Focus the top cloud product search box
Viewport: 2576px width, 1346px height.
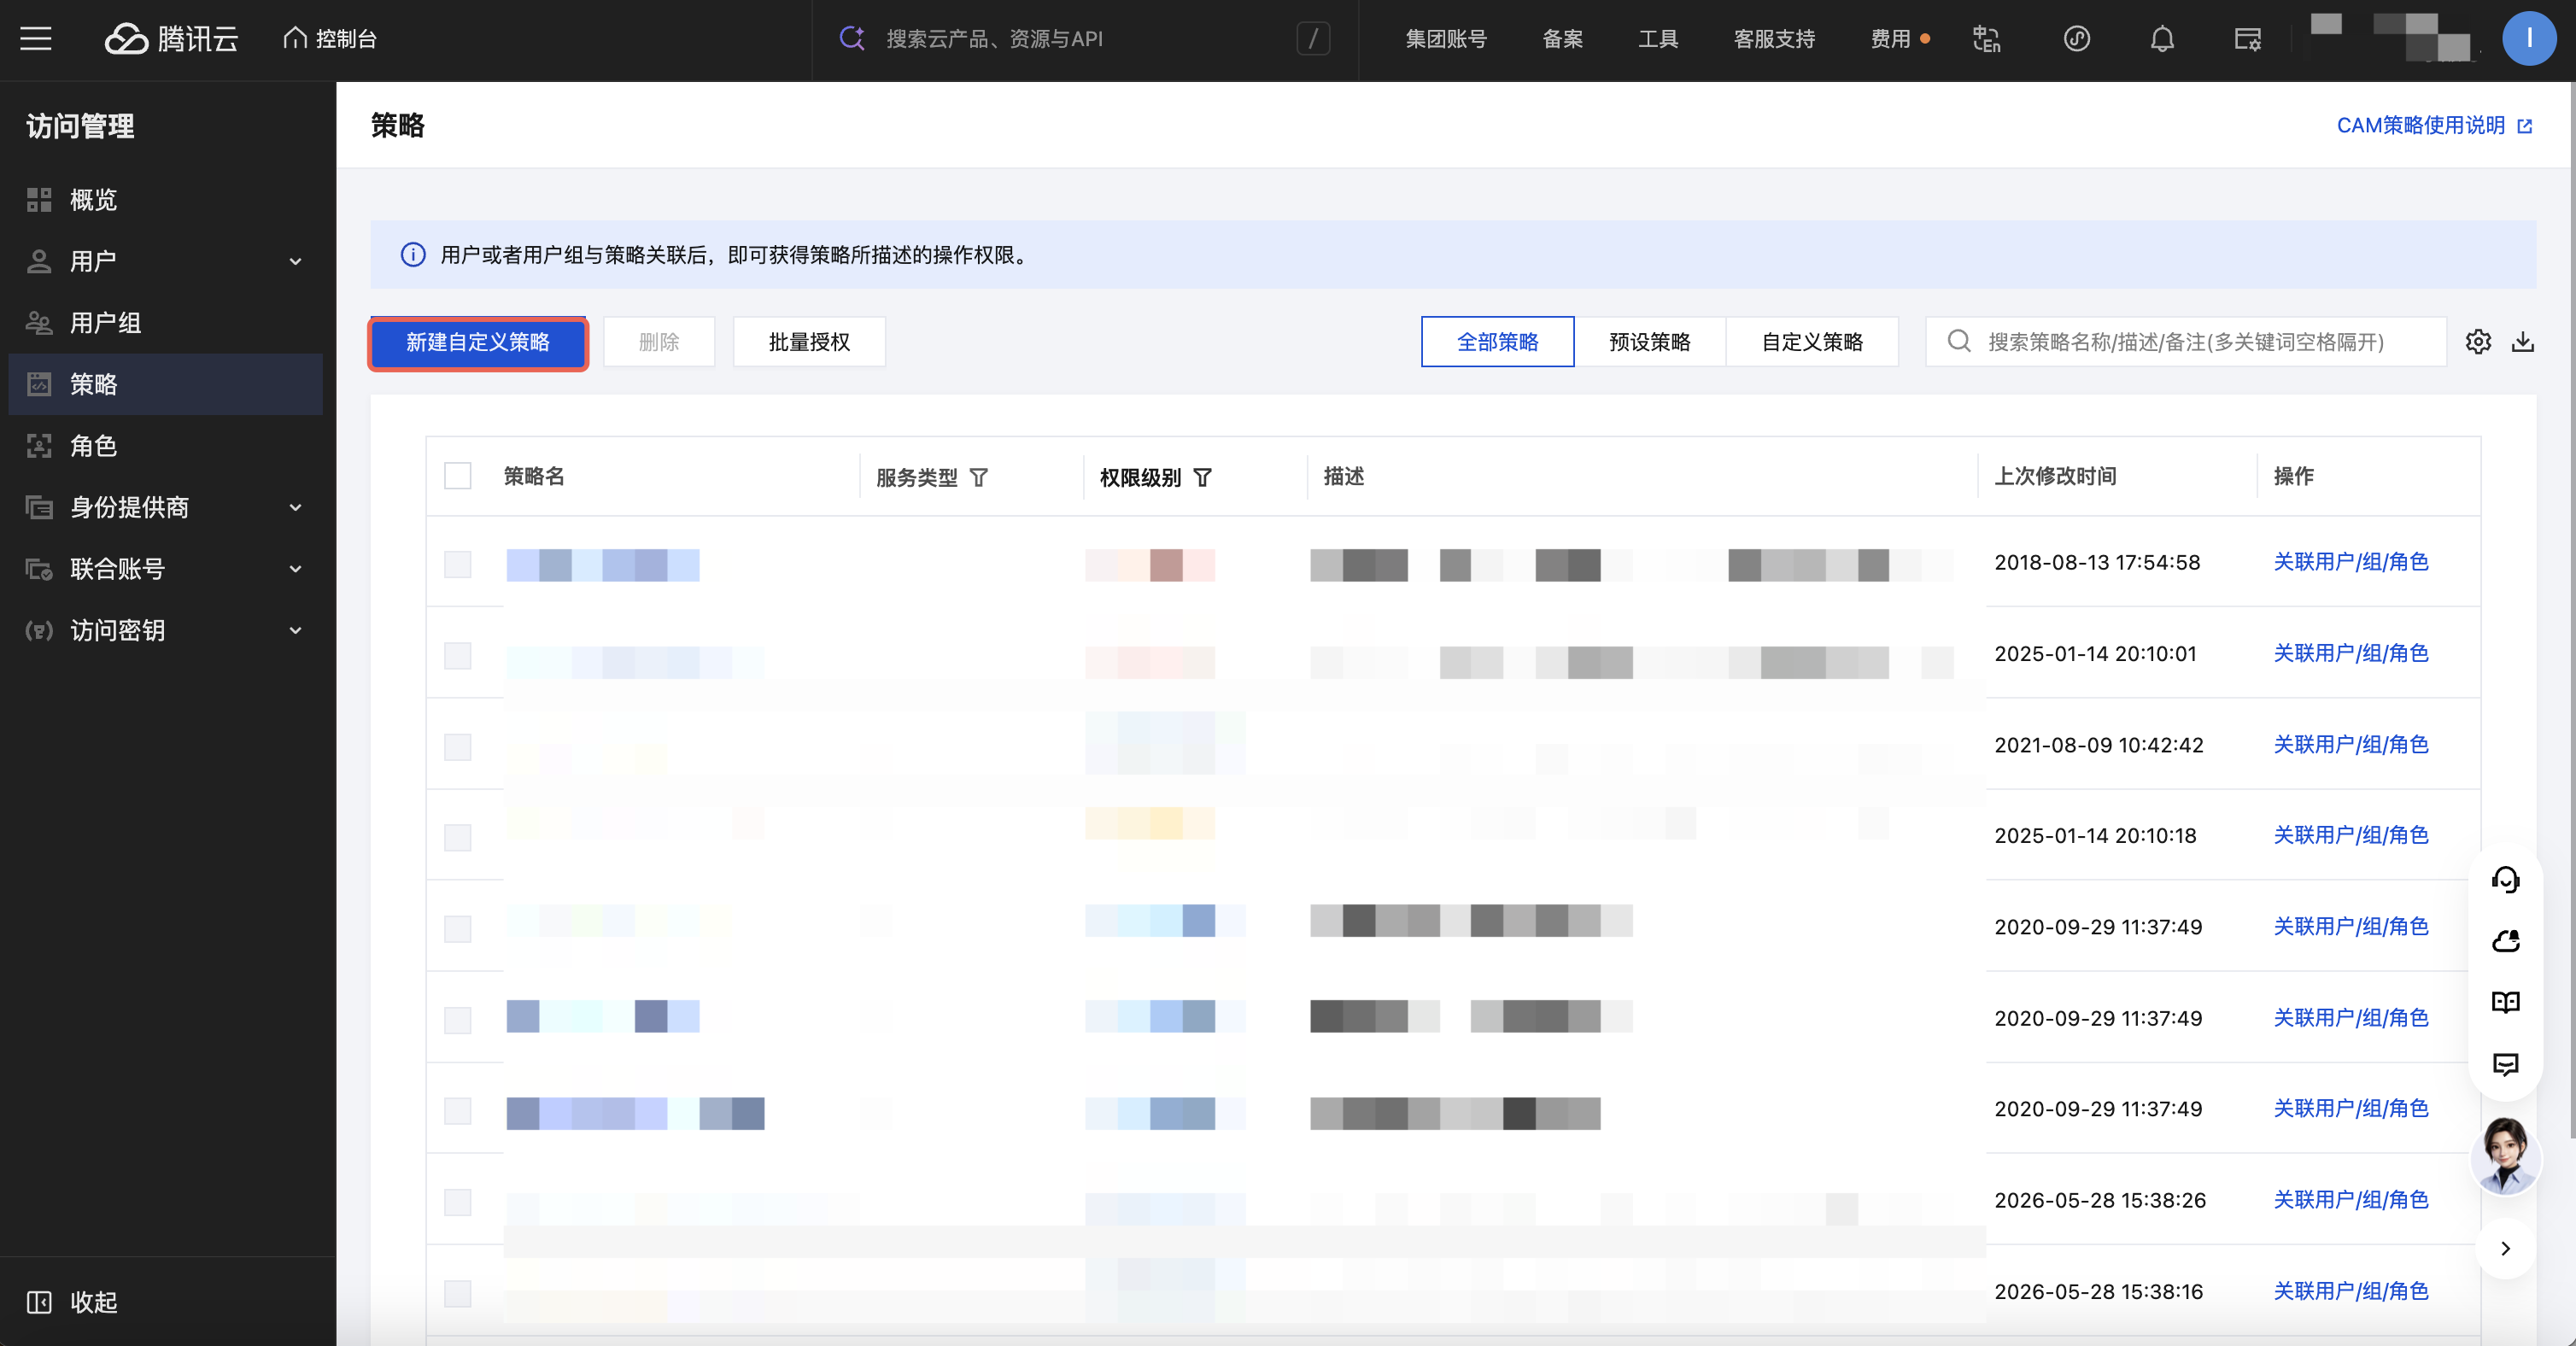(x=1085, y=39)
